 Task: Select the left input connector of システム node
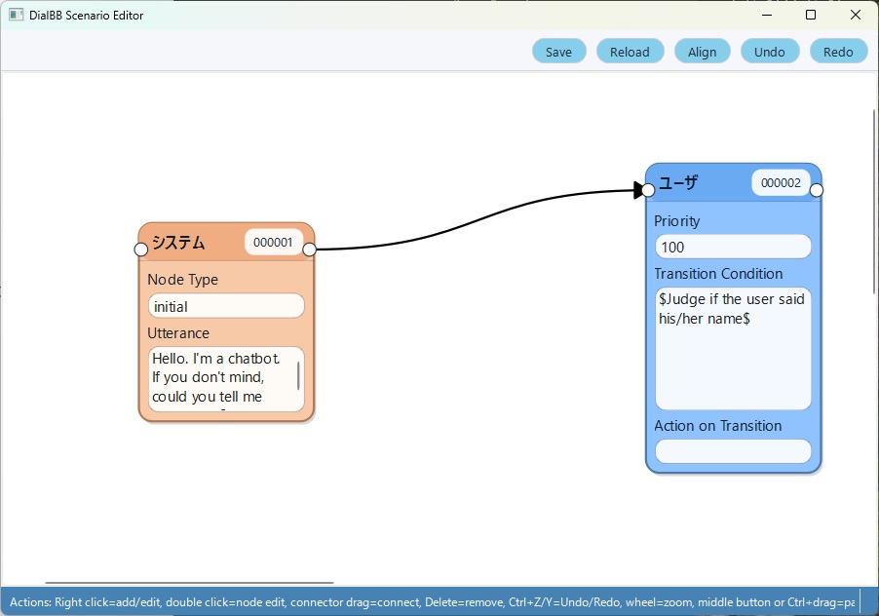click(141, 250)
